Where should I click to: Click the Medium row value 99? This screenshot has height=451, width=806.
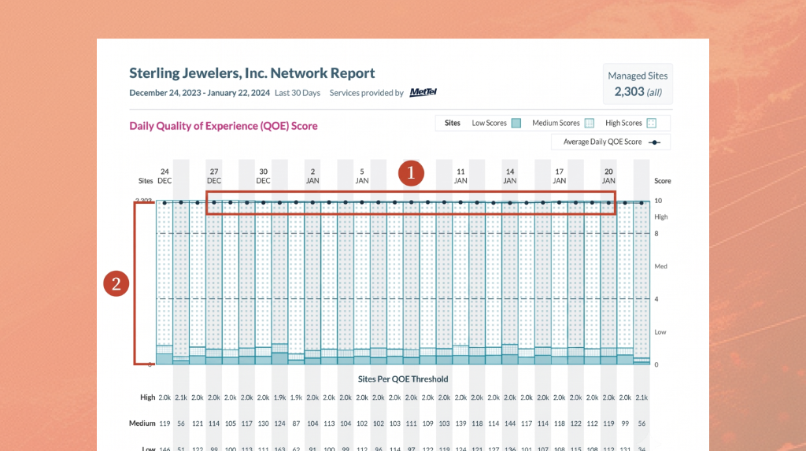625,423
